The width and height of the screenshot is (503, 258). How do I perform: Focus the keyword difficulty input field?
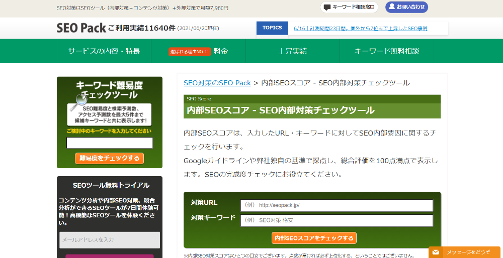(x=110, y=143)
